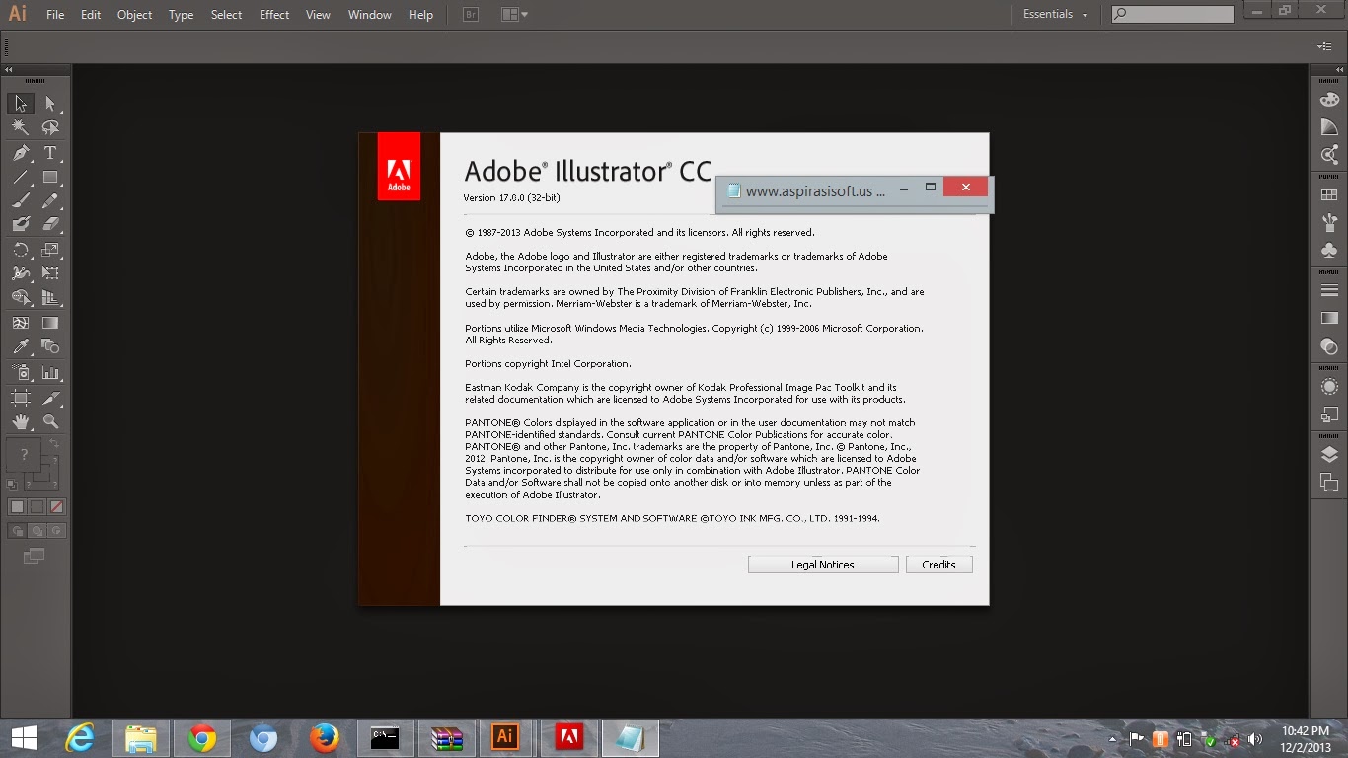
Task: Select the Eraser tool
Action: pos(50,225)
